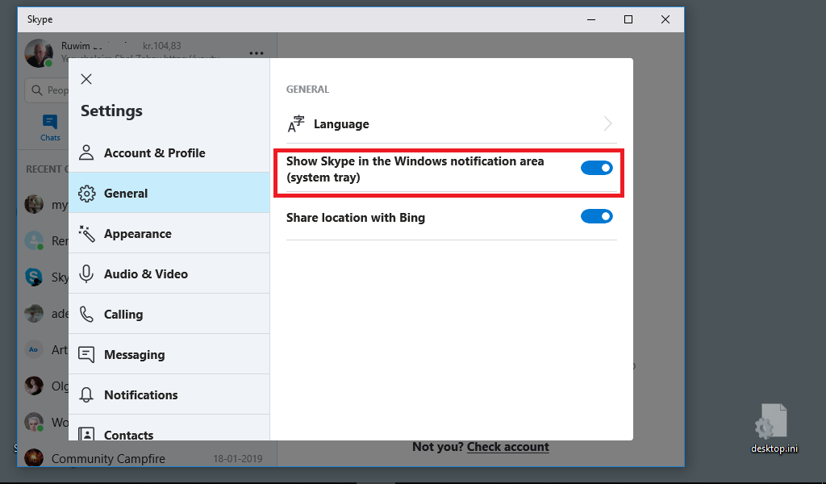Click the Contacts card icon
Viewport: 826px width, 484px height.
[86, 434]
